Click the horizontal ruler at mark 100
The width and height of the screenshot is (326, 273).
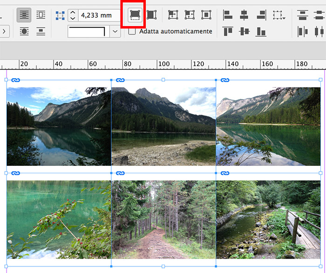[164, 64]
